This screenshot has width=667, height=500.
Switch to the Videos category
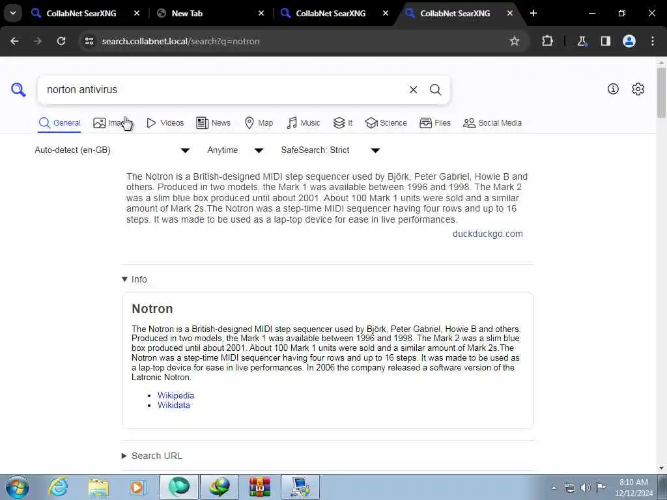click(165, 123)
